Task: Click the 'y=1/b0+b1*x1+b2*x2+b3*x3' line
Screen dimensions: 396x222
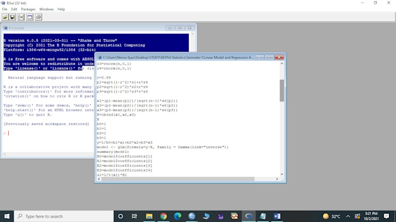Action: point(125,142)
